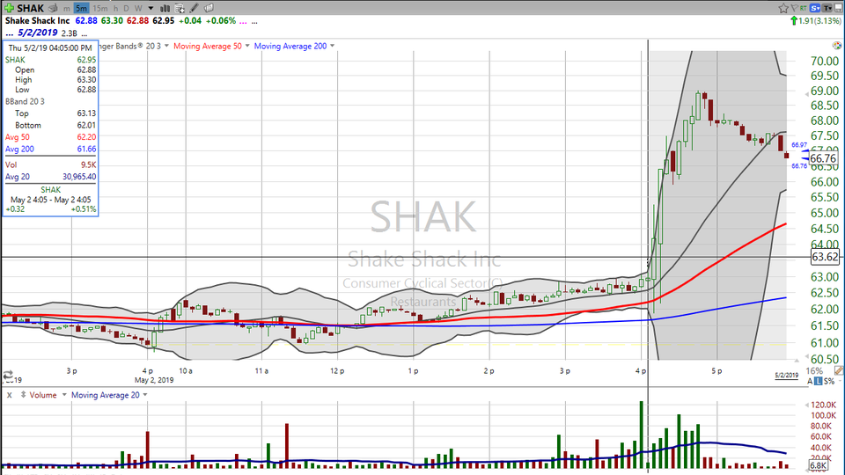
Task: Click volume pane Moving Average 20 label
Action: 106,395
